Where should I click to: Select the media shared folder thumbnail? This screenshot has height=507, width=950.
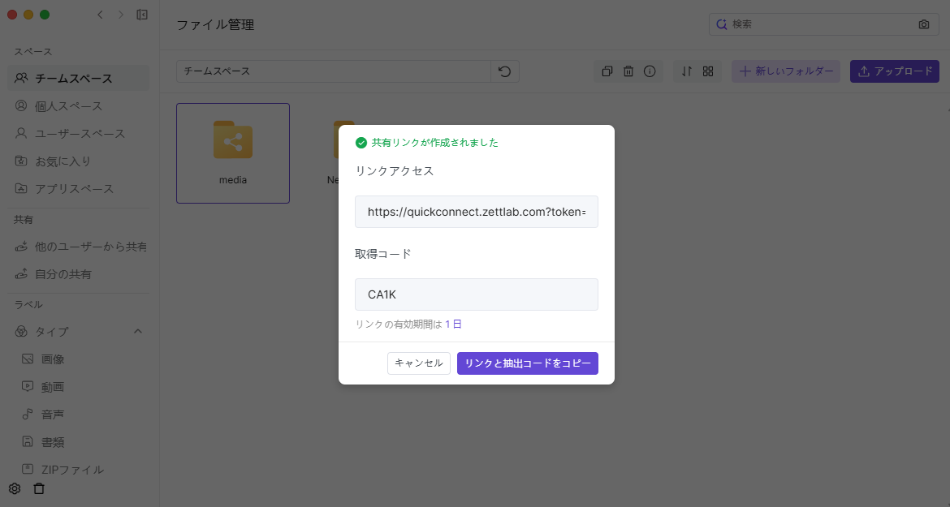232,153
